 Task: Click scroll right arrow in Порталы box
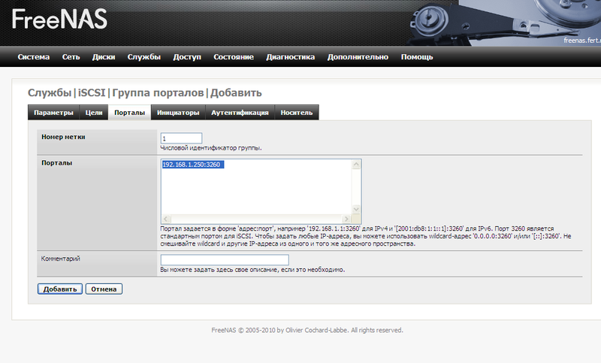coord(346,219)
